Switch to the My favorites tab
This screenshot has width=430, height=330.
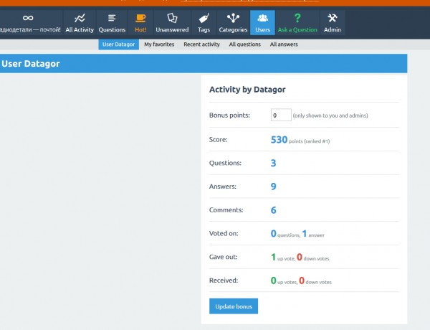pos(159,44)
